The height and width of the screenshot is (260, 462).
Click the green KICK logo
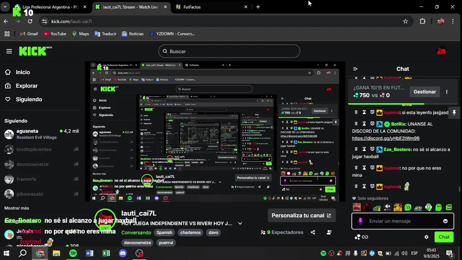[x=35, y=51]
